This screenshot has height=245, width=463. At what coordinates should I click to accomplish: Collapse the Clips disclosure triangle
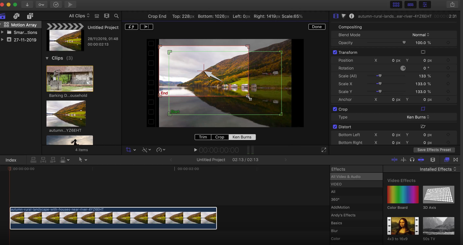[47, 58]
